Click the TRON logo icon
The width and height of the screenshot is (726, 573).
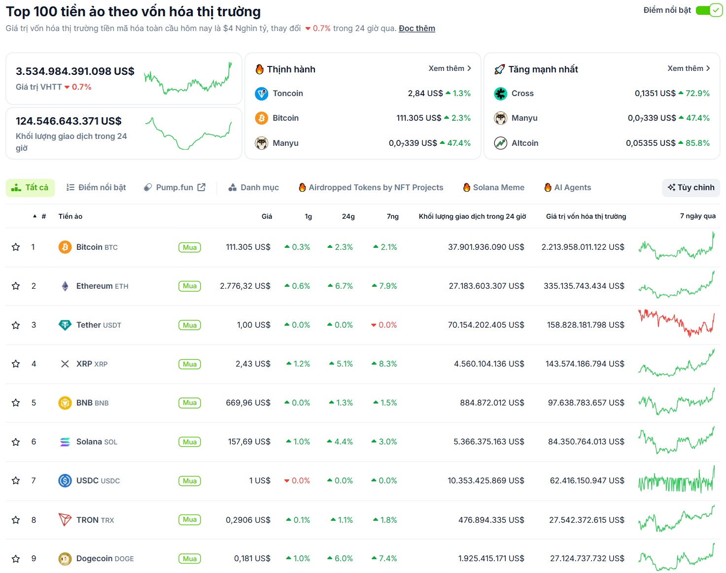65,520
